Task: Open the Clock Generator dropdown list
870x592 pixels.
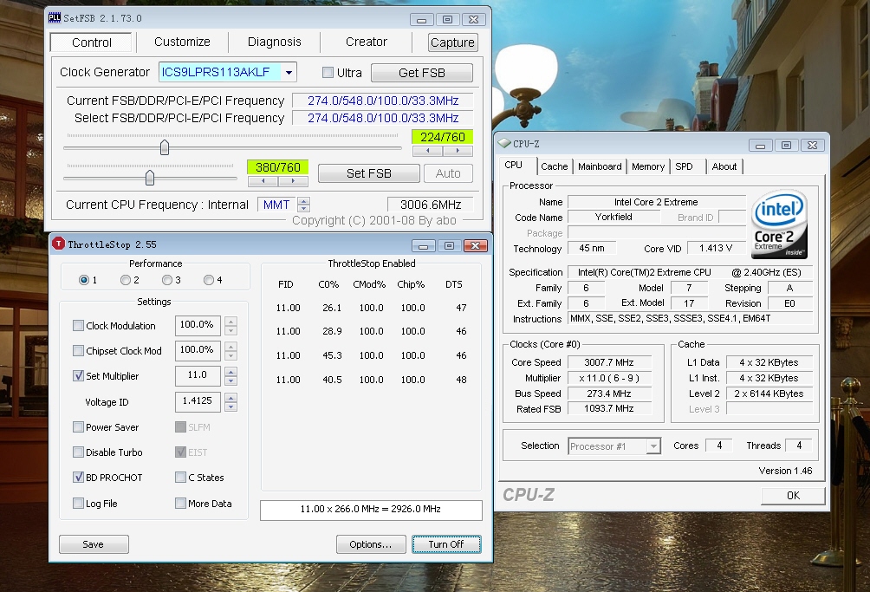Action: click(x=289, y=72)
